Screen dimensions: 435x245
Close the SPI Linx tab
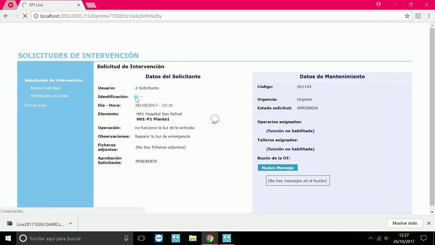tap(79, 5)
